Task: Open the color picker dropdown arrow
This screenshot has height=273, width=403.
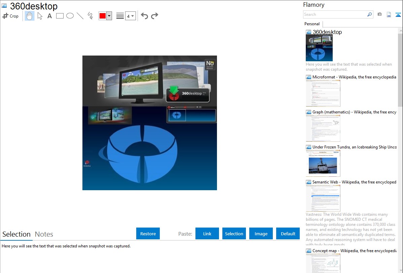Action: 109,16
